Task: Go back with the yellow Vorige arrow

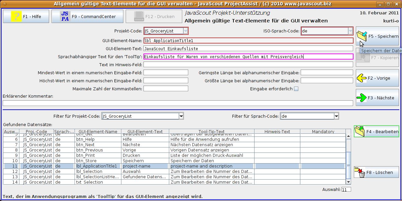Action: (x=362, y=78)
